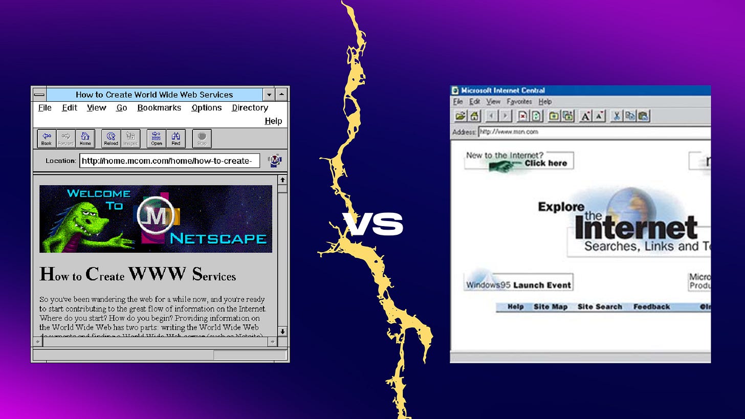Click the Paste icon in Internet Explorer toolbar
The height and width of the screenshot is (419, 745).
tap(643, 116)
